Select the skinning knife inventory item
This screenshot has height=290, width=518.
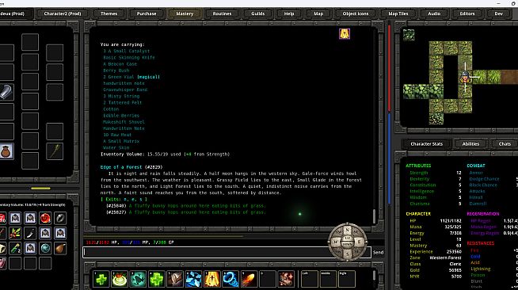30,233
